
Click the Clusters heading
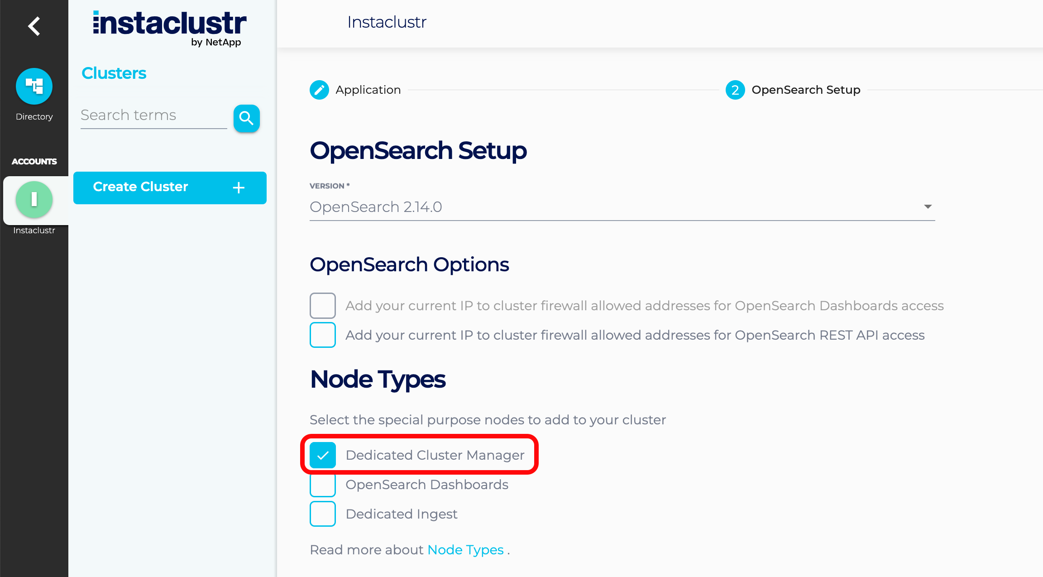[114, 73]
